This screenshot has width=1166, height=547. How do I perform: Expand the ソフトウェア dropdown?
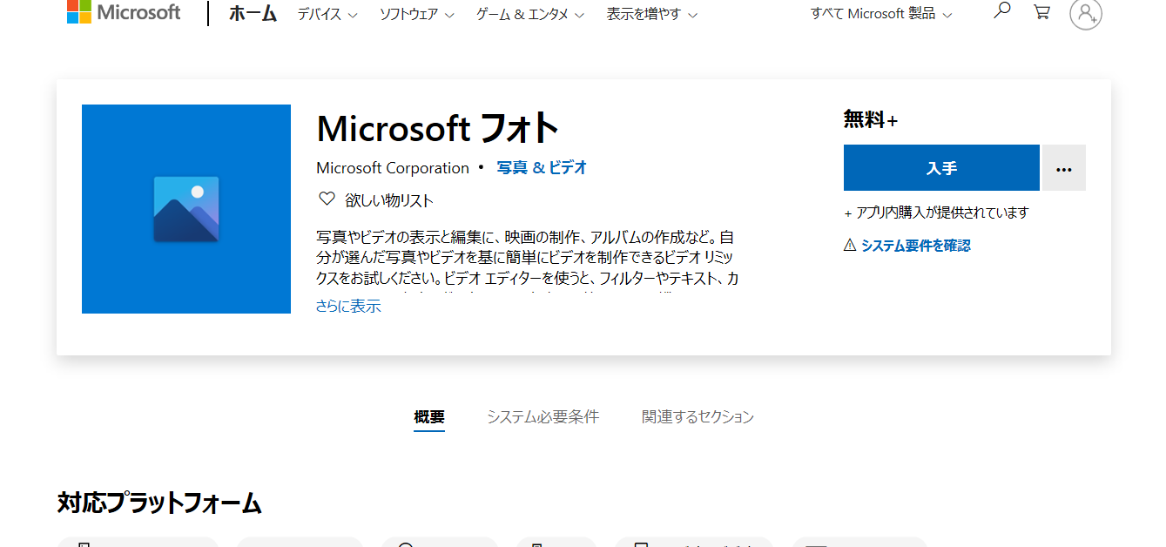[416, 15]
